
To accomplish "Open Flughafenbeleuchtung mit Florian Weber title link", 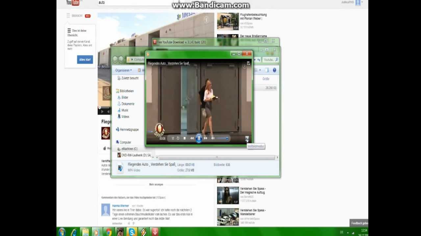I will coord(253,17).
